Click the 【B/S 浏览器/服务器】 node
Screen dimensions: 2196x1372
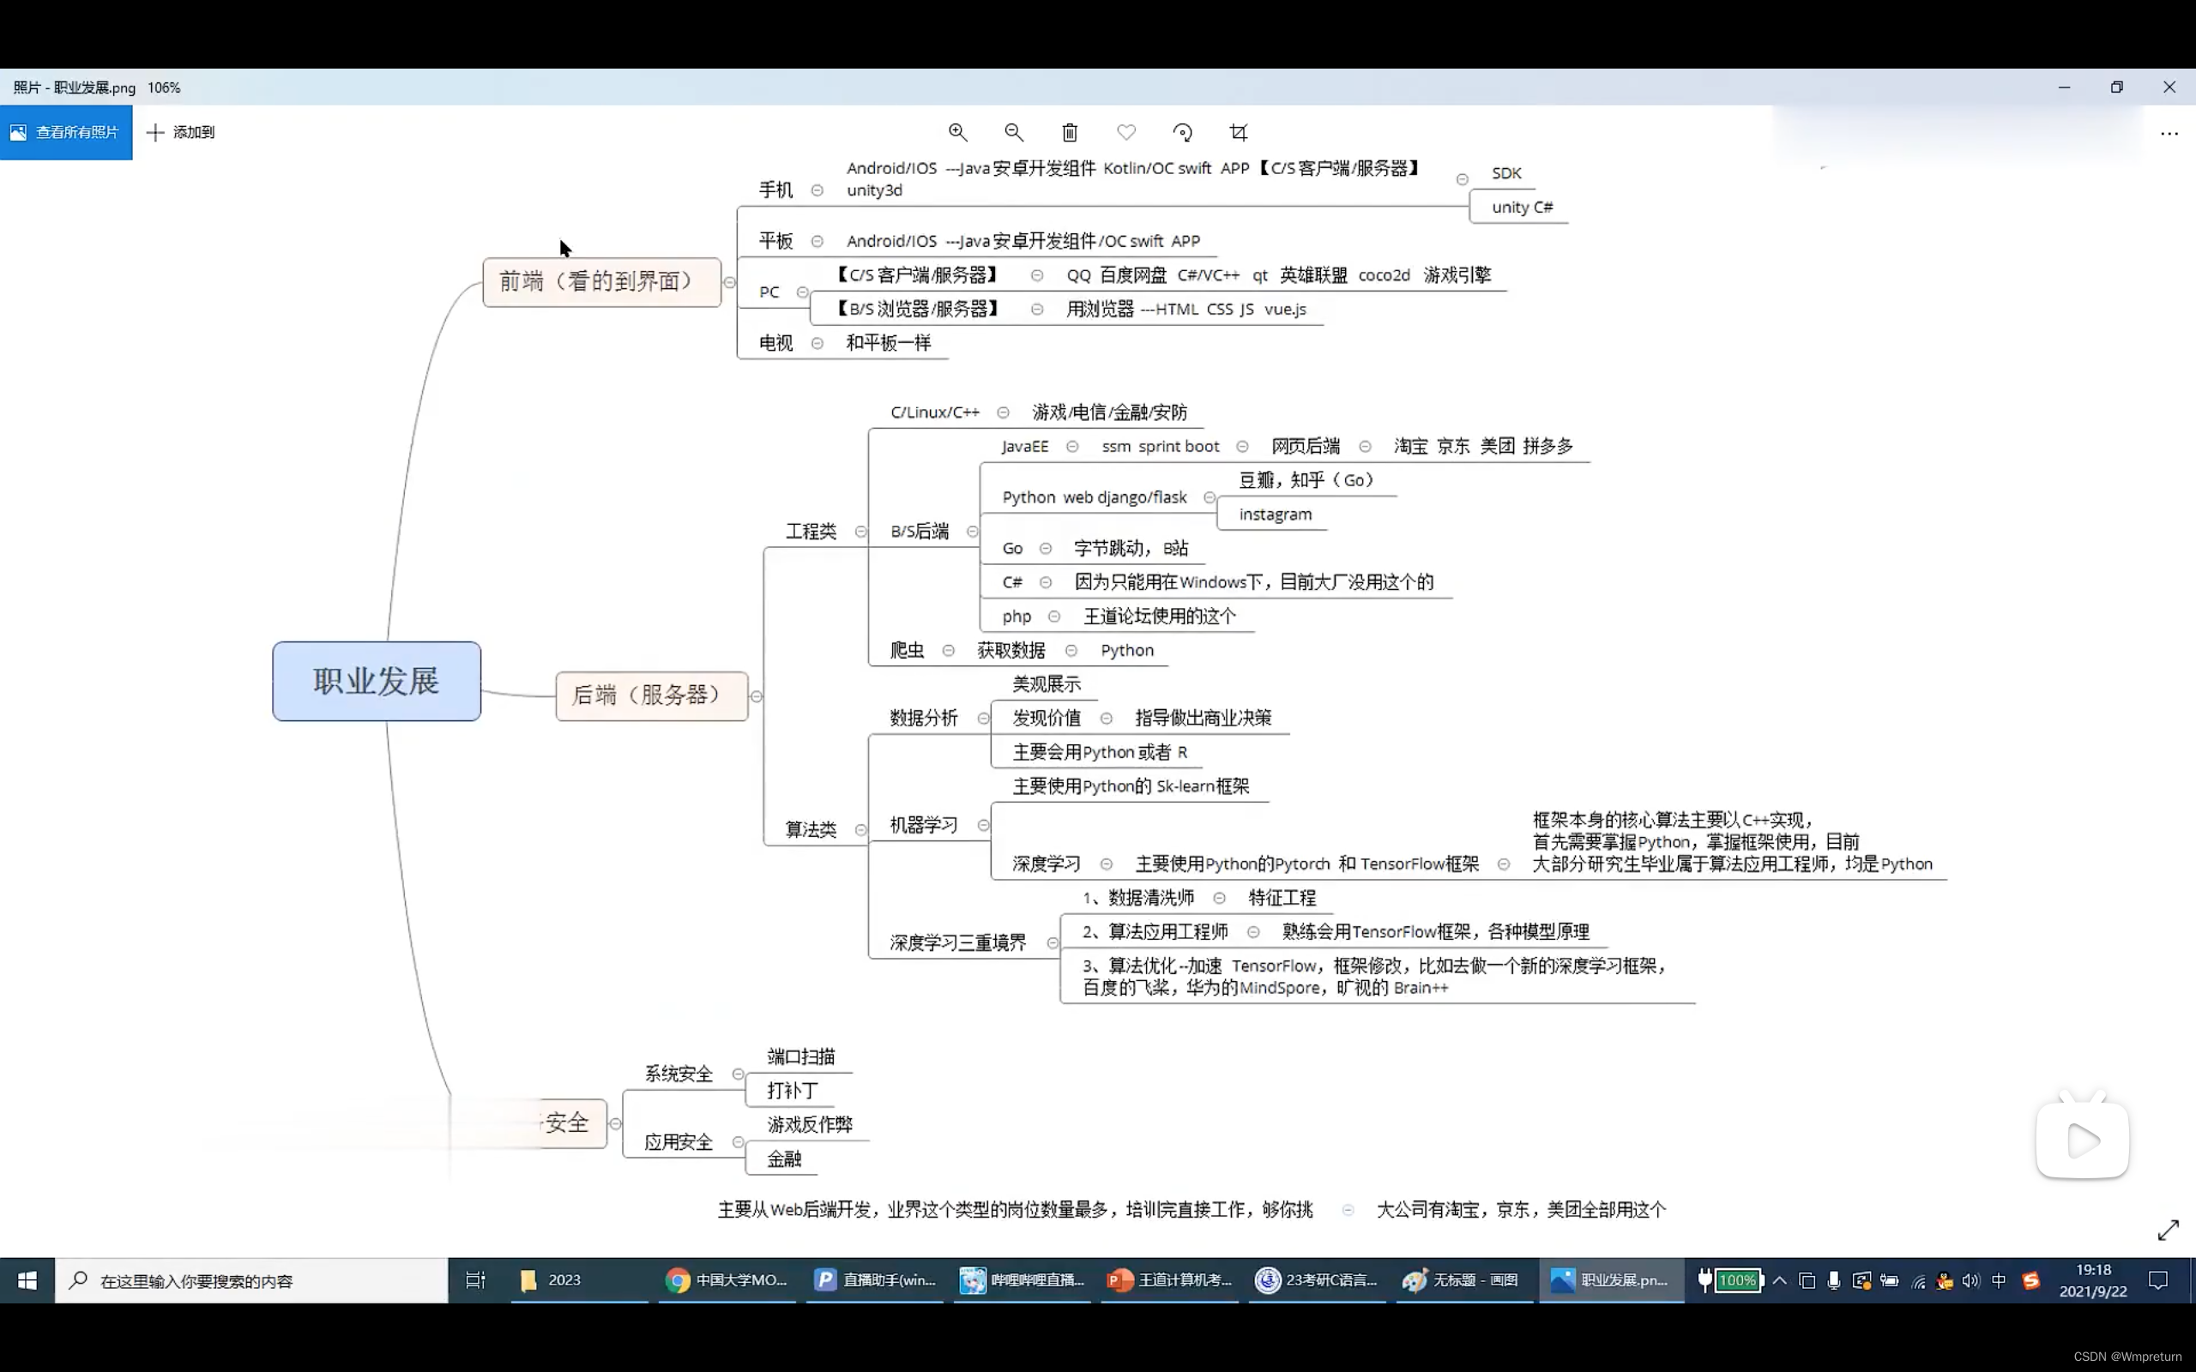coord(916,310)
